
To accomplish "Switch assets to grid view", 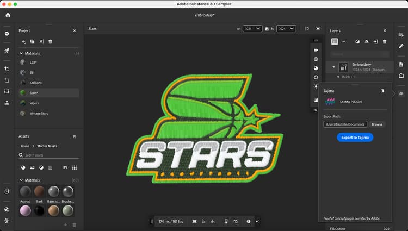I will pyautogui.click(x=75, y=167).
